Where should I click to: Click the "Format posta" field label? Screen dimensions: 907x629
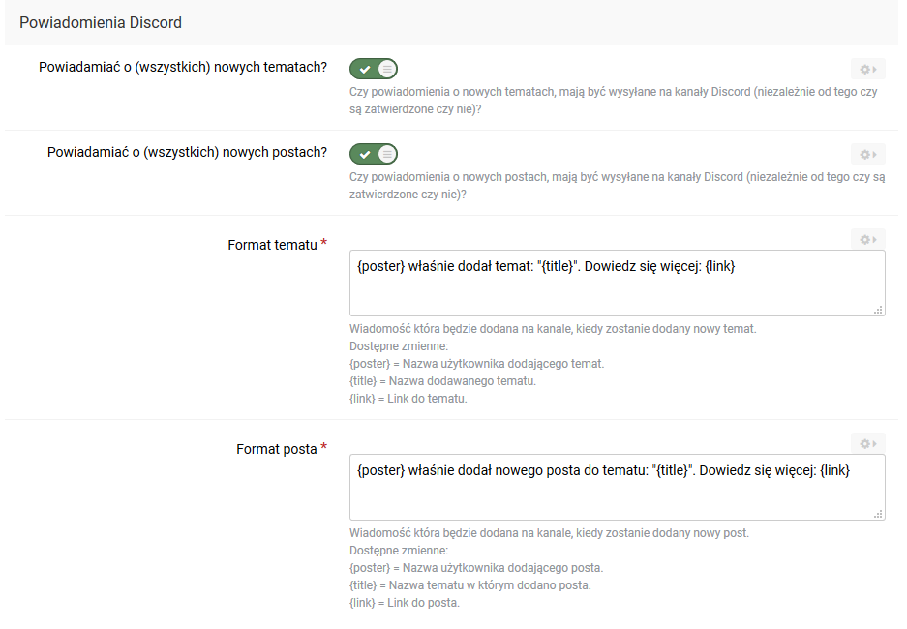276,449
